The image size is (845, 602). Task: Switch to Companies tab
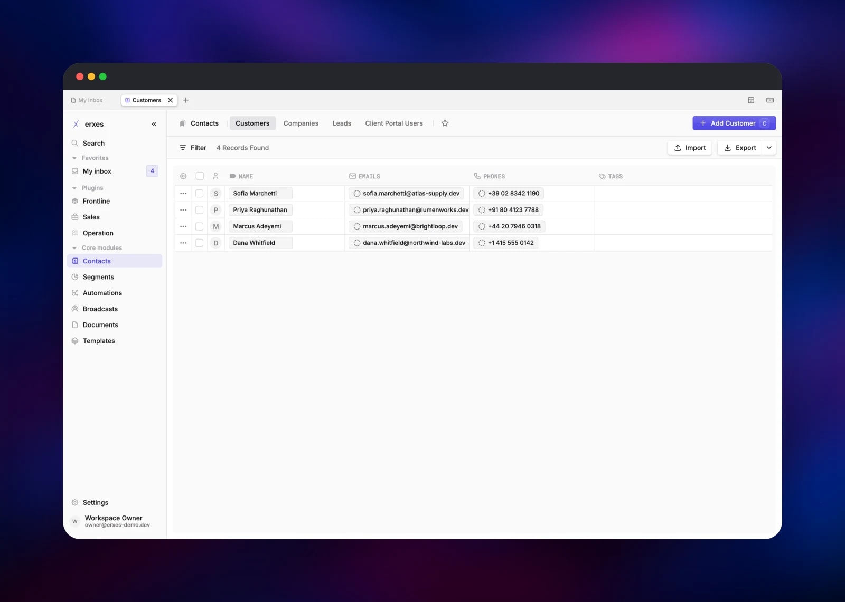point(301,123)
